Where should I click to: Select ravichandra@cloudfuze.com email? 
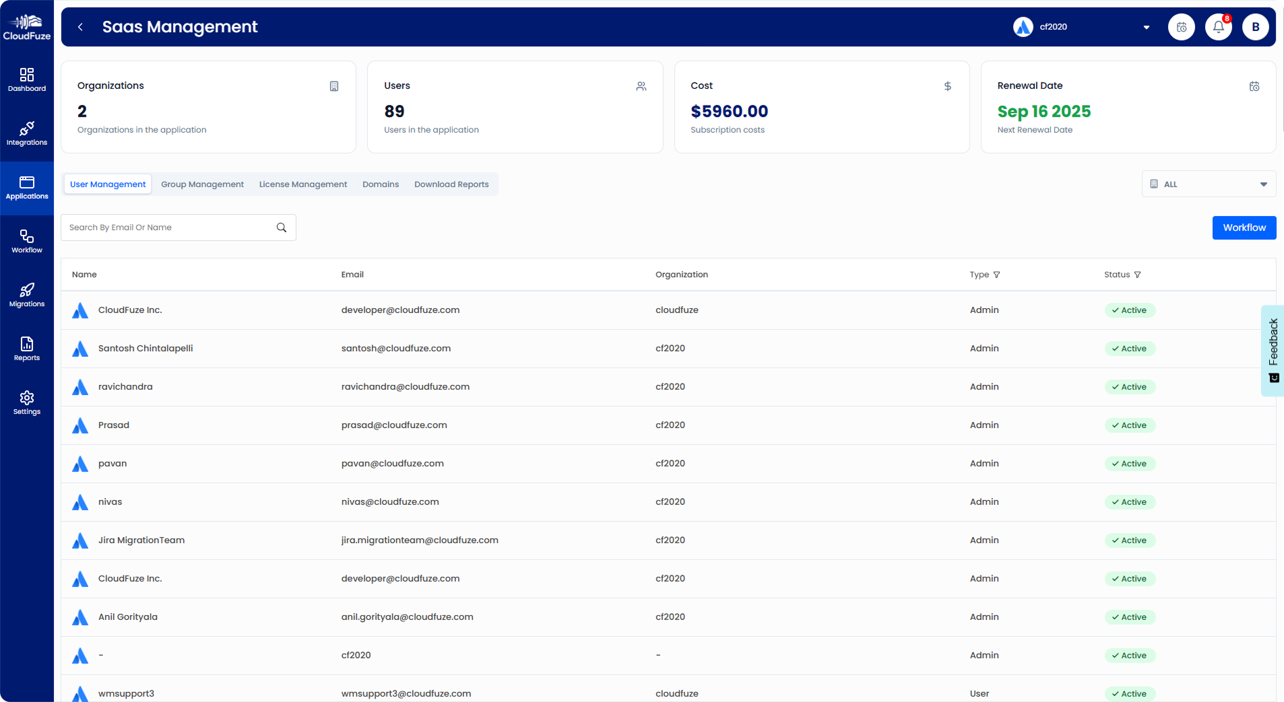point(406,387)
